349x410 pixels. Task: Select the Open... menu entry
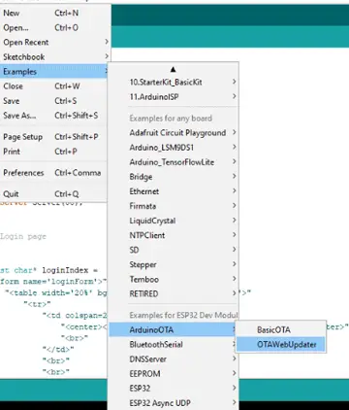click(x=55, y=27)
